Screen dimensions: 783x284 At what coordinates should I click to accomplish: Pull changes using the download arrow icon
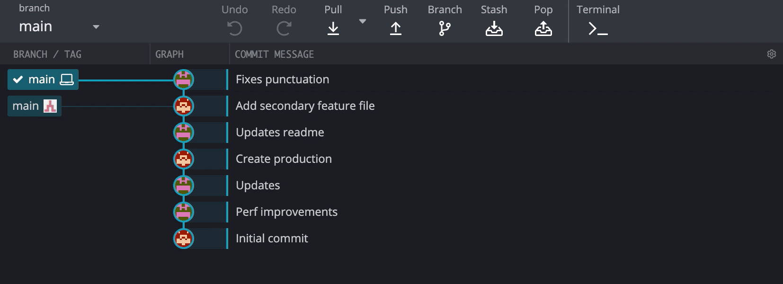333,29
